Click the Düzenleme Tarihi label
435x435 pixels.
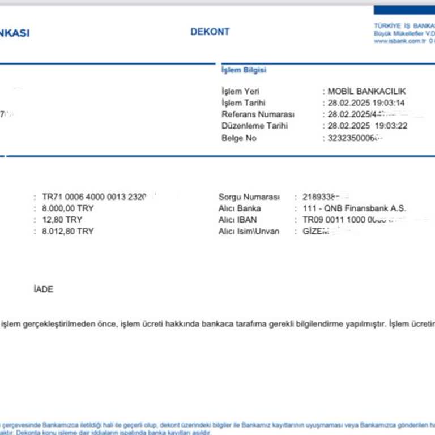(254, 126)
